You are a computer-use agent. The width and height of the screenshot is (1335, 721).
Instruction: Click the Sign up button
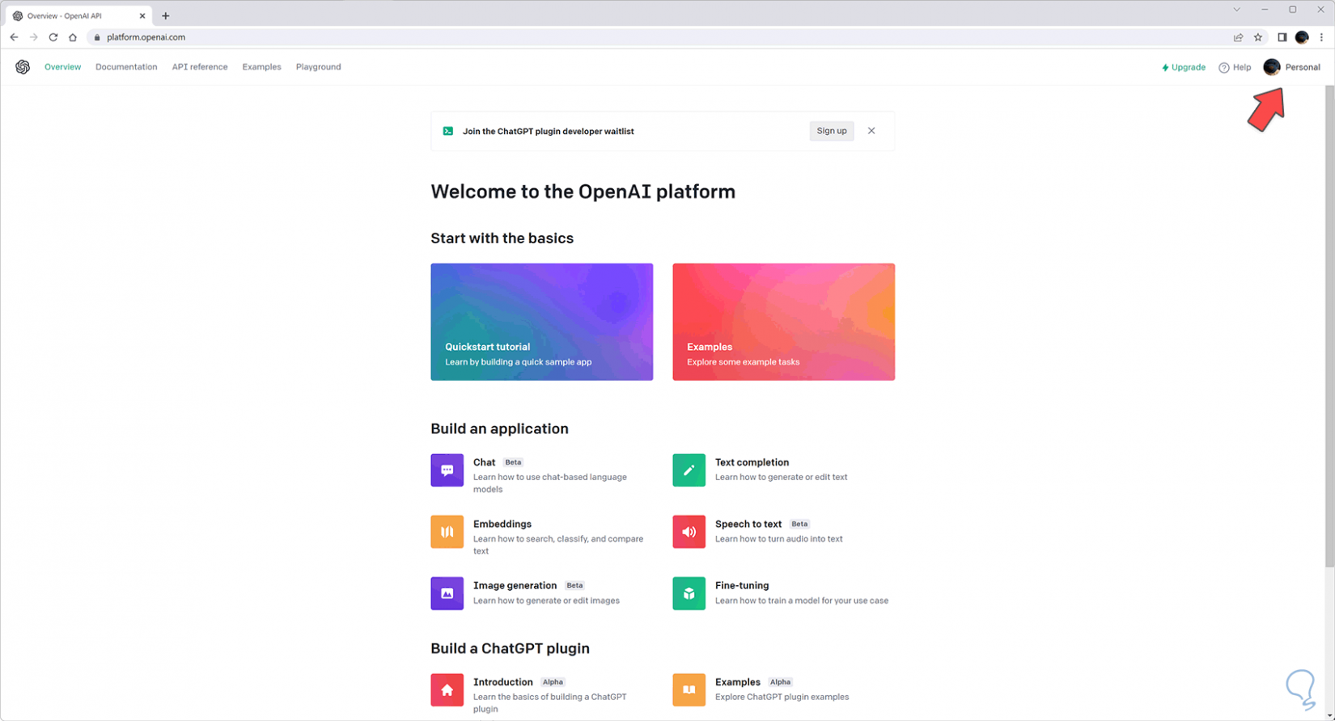[x=832, y=131]
